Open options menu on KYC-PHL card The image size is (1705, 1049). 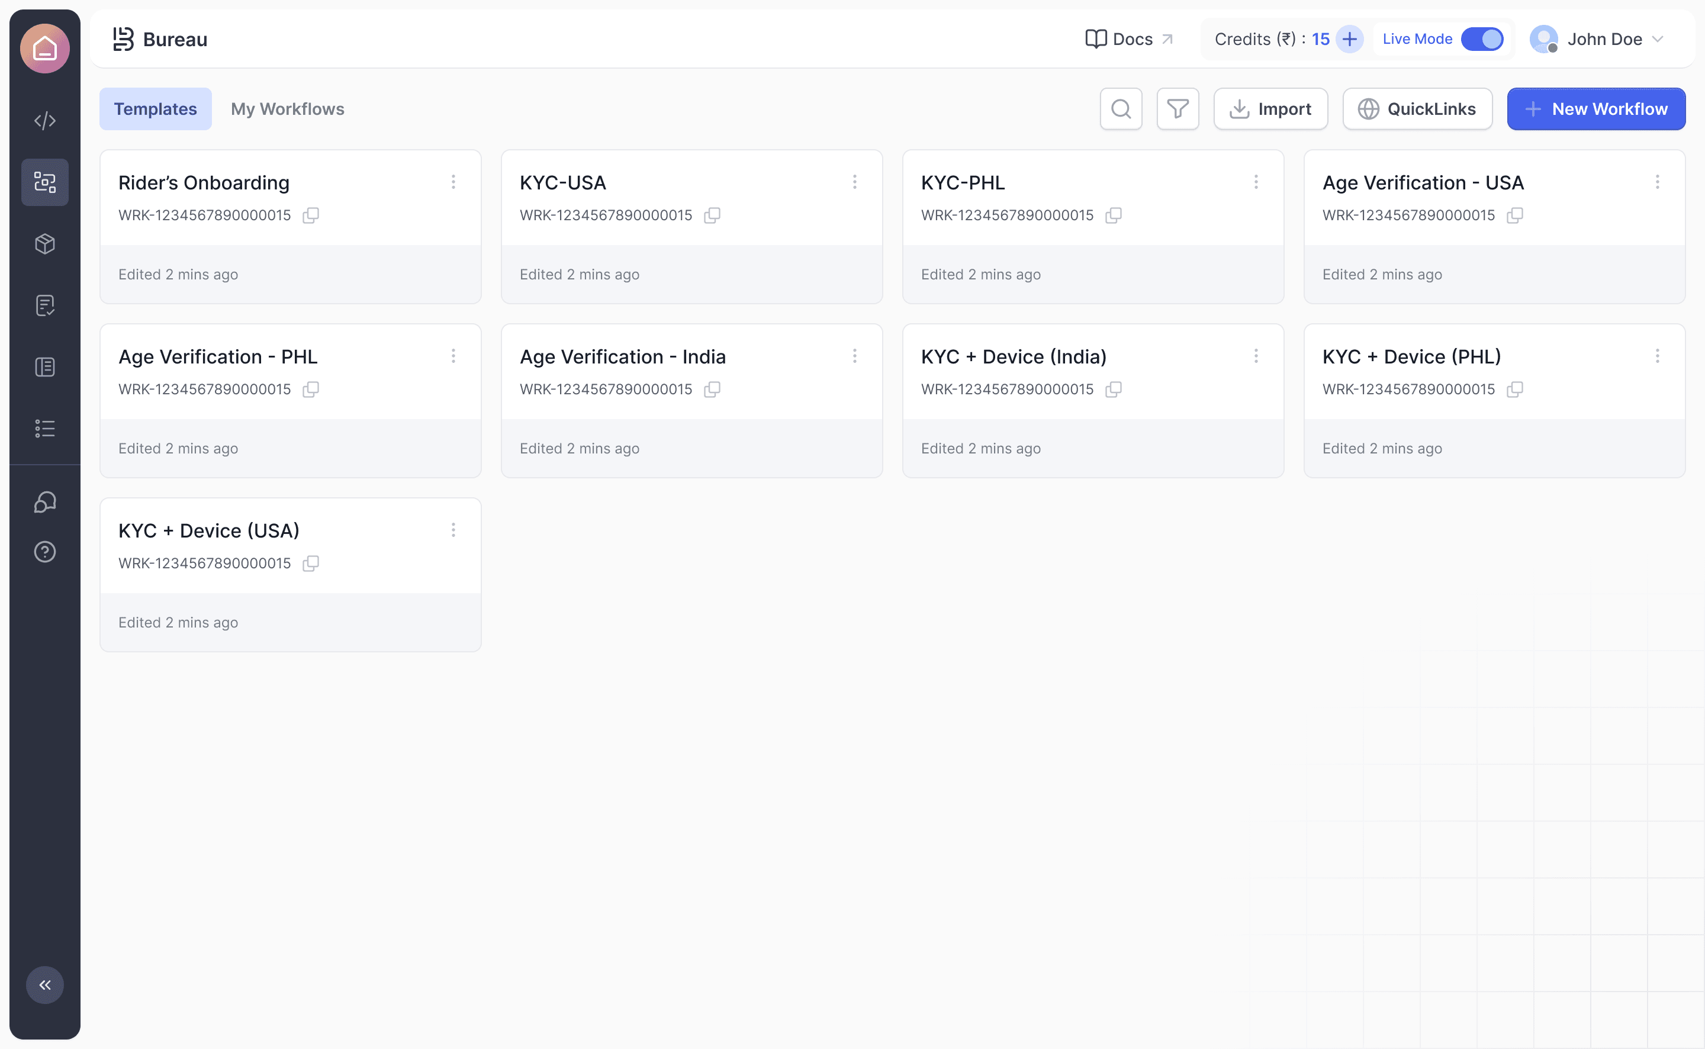coord(1256,182)
